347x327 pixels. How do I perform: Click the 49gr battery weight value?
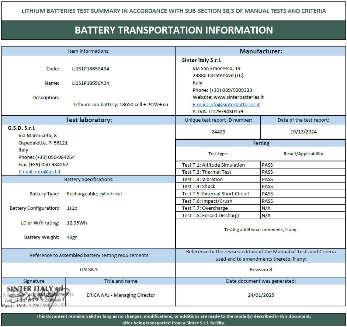72,237
